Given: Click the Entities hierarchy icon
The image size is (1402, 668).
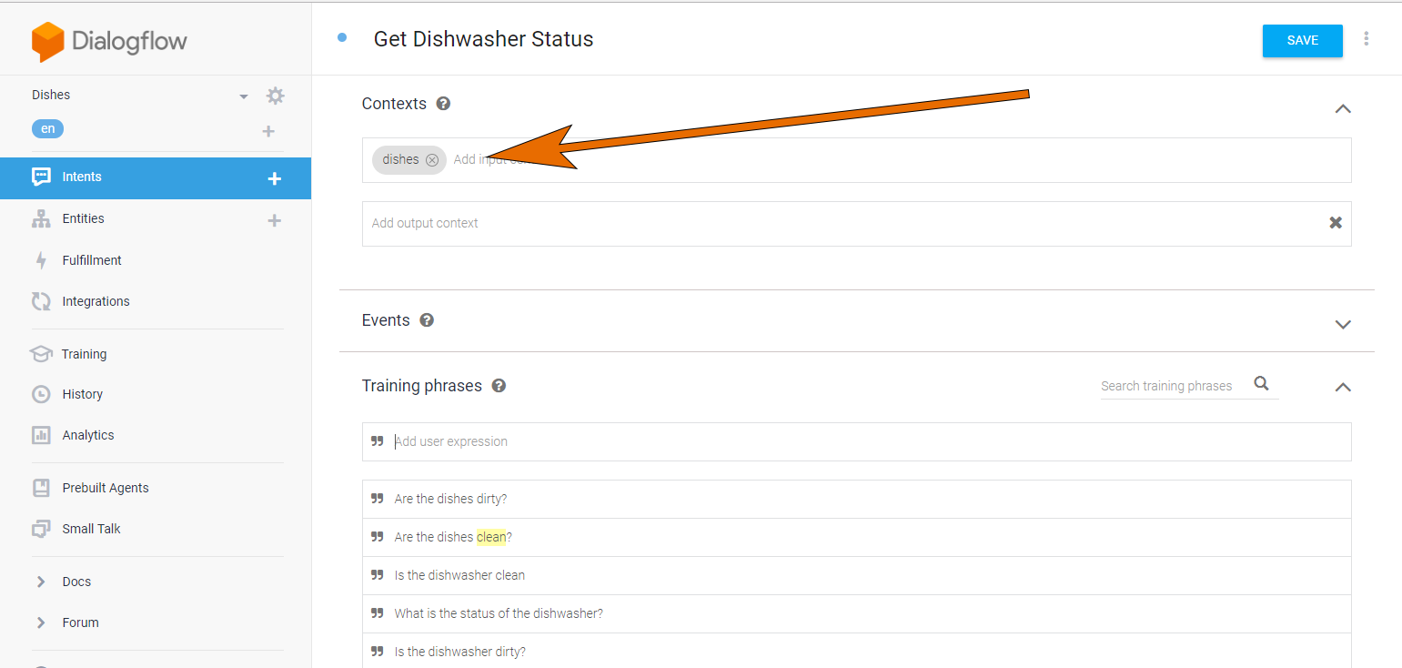Looking at the screenshot, I should [x=41, y=218].
